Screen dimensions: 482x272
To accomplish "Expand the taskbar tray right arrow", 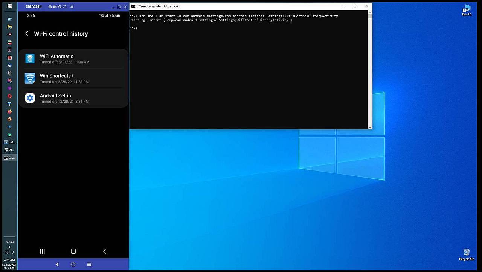I will tap(13, 252).
